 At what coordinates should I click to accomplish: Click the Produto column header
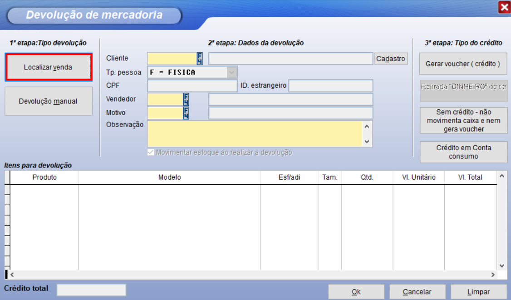(44, 177)
